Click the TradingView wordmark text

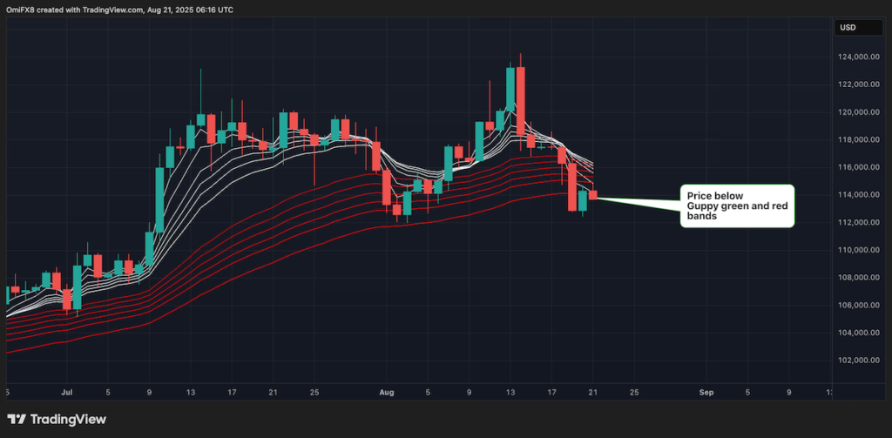pyautogui.click(x=68, y=419)
